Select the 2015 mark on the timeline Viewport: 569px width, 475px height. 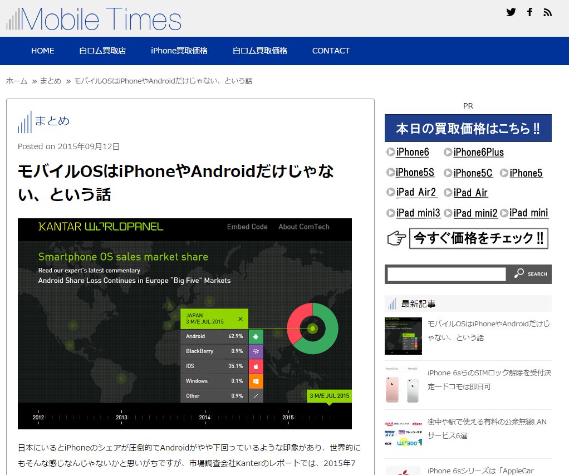tap(288, 417)
